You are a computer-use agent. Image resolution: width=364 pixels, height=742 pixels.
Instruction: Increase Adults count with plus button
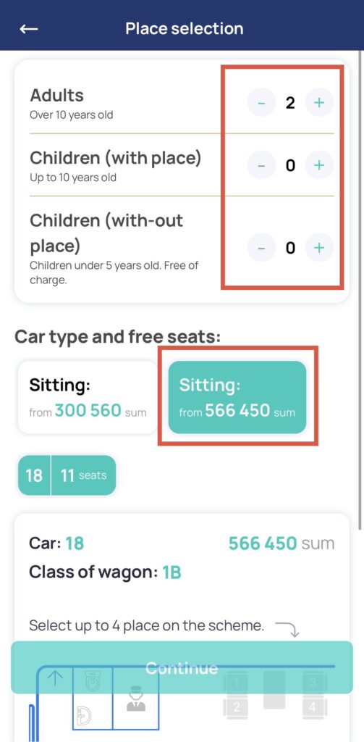[319, 102]
